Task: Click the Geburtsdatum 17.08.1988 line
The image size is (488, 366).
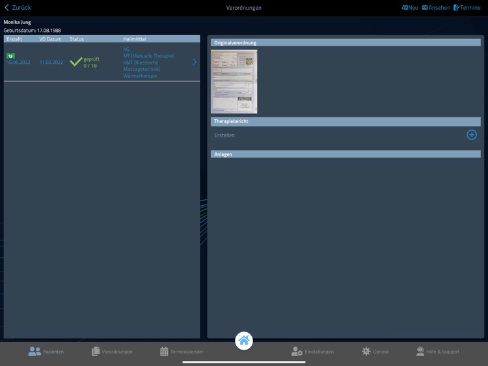Action: [32, 30]
